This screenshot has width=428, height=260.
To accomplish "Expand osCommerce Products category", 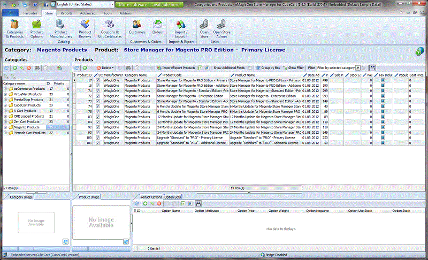I will point(5,89).
